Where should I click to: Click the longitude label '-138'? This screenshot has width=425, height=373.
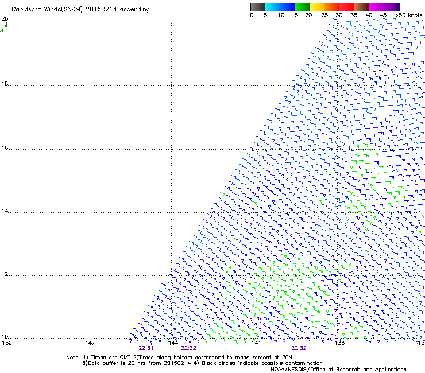[x=338, y=343]
